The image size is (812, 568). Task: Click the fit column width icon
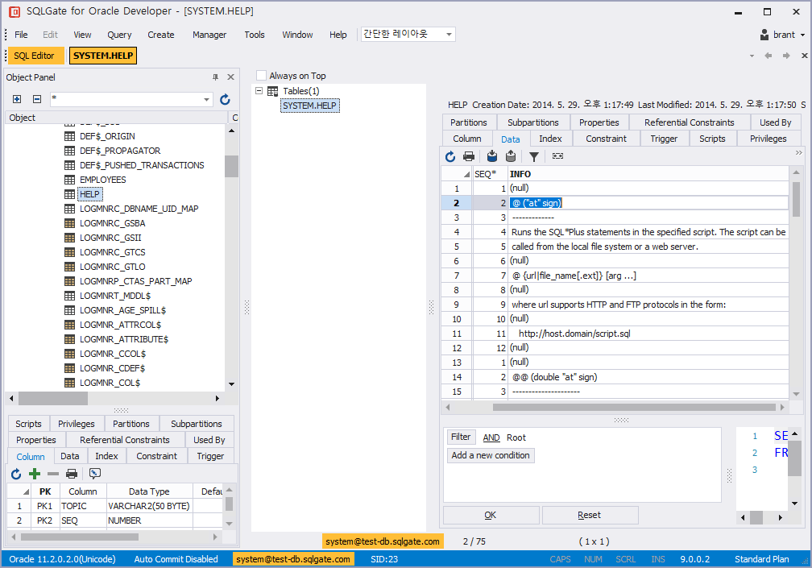[x=557, y=155]
